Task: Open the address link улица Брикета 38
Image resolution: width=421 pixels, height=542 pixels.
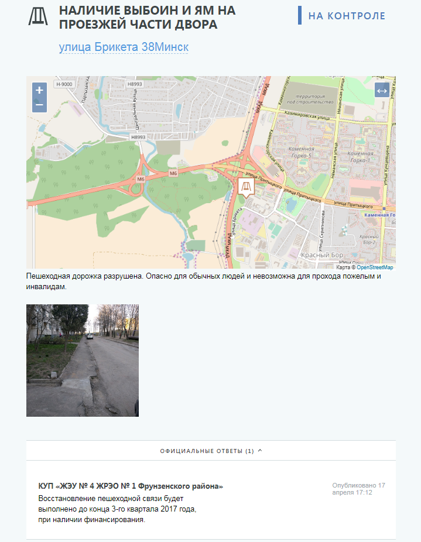Action: click(124, 47)
